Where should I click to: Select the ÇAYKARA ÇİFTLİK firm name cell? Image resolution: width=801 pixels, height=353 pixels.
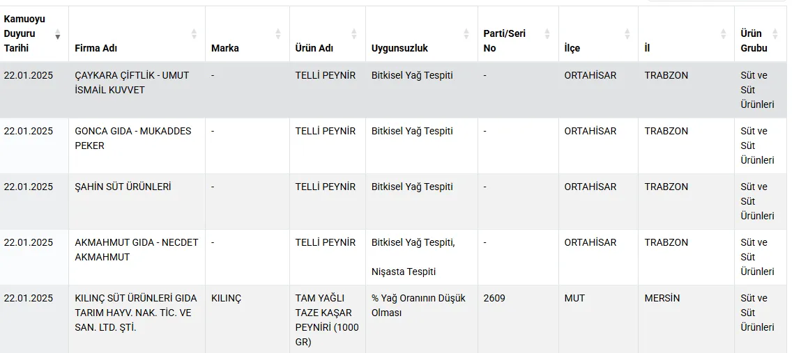point(132,83)
